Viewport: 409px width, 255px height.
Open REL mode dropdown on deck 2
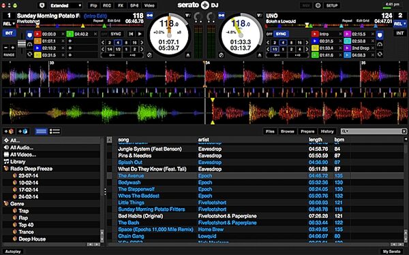(400, 24)
